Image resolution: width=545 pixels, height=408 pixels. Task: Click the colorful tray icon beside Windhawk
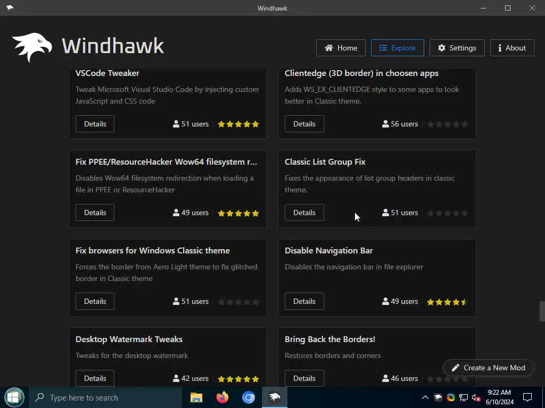451,397
